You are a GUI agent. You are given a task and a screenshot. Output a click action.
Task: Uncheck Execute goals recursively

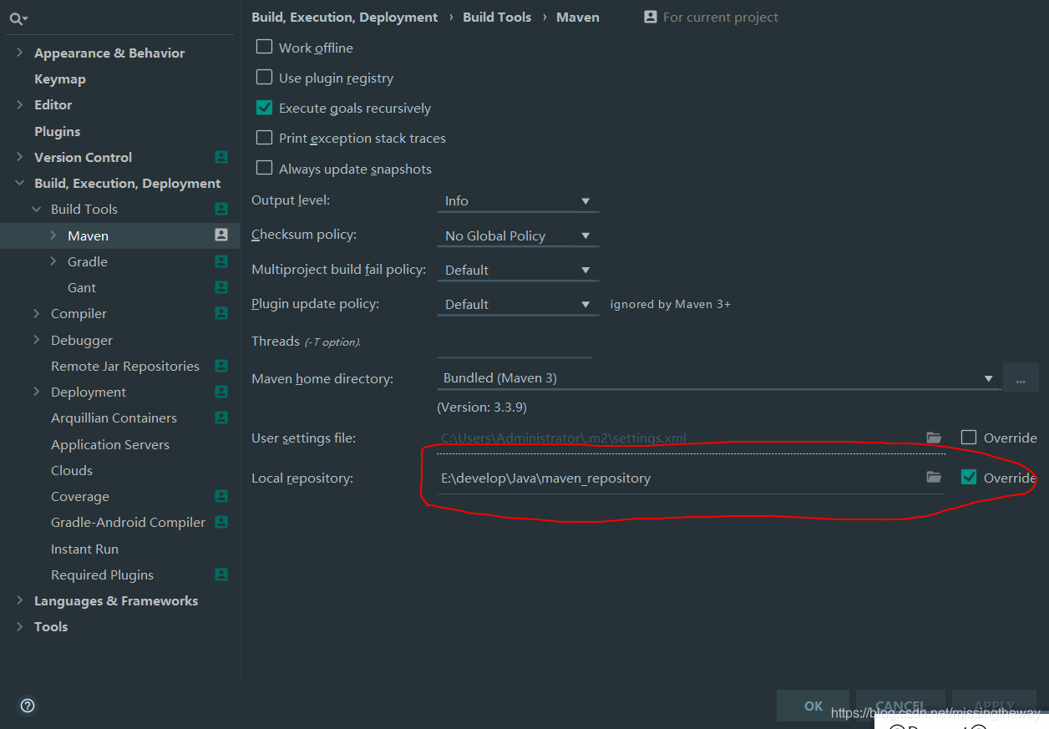[x=264, y=108]
